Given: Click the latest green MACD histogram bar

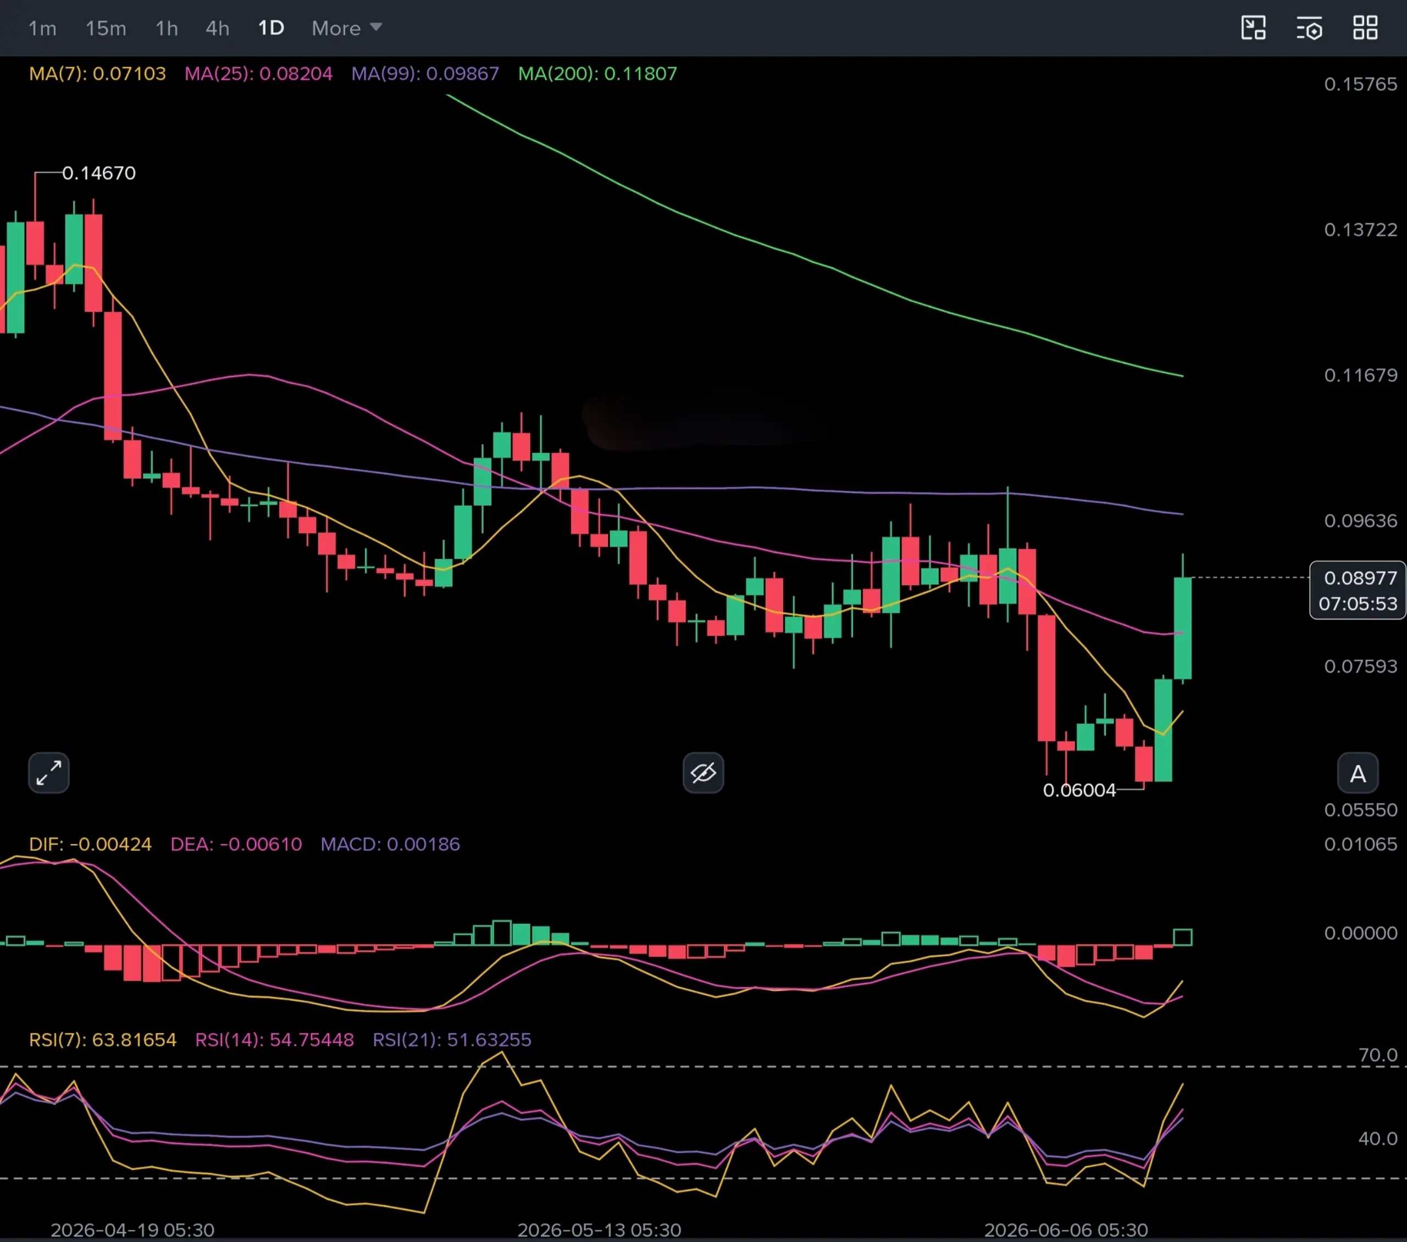Looking at the screenshot, I should (1183, 937).
